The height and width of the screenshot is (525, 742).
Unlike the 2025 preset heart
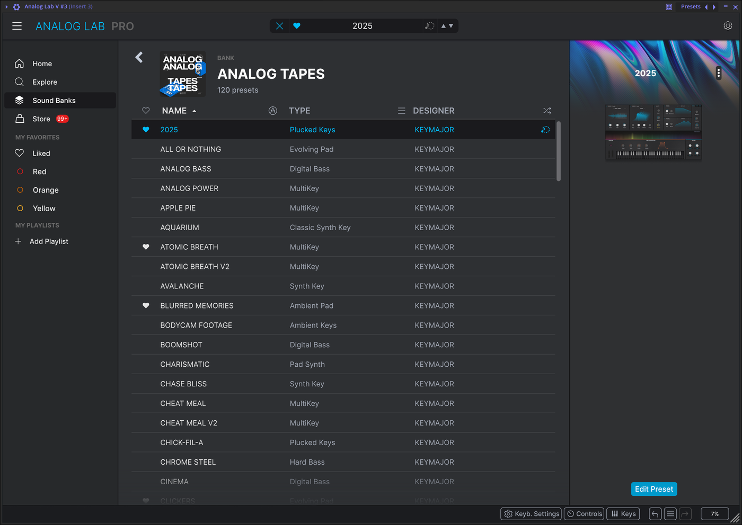click(146, 130)
